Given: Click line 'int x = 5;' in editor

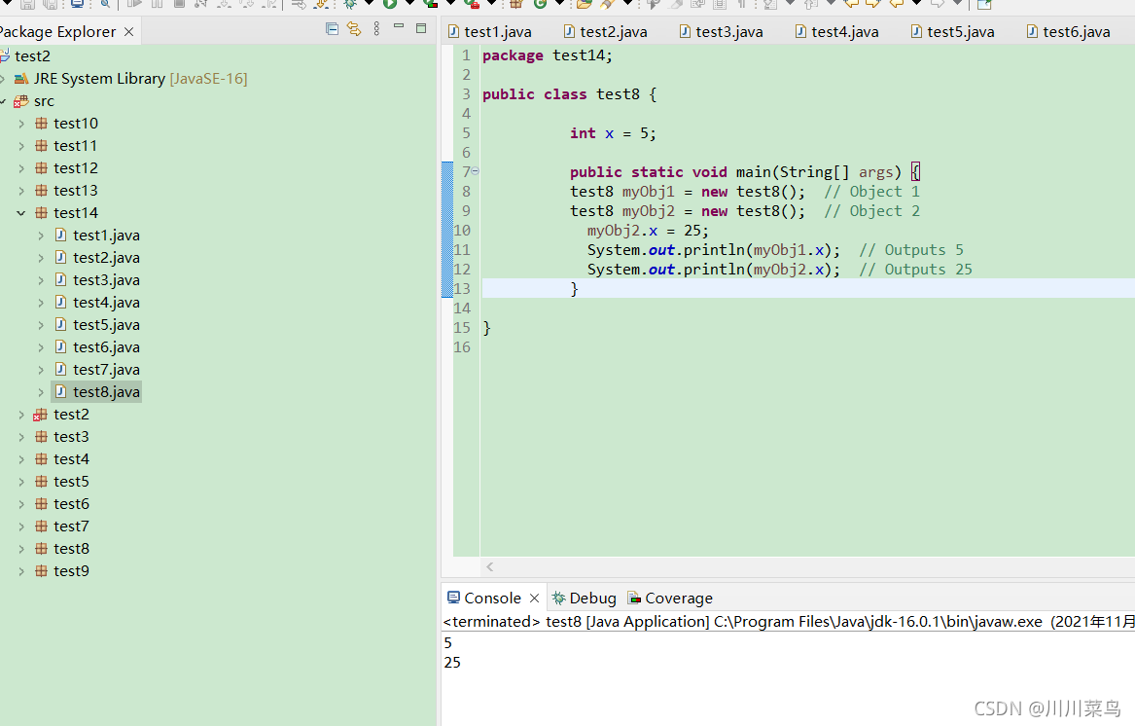Looking at the screenshot, I should coord(613,133).
